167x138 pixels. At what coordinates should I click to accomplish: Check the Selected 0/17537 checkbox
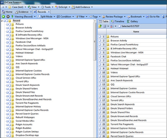[119, 26]
